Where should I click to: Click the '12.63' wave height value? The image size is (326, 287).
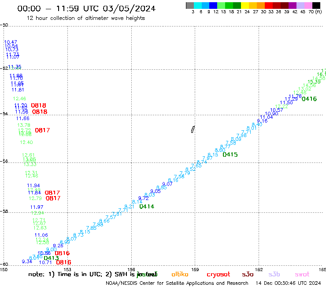coord(40,228)
